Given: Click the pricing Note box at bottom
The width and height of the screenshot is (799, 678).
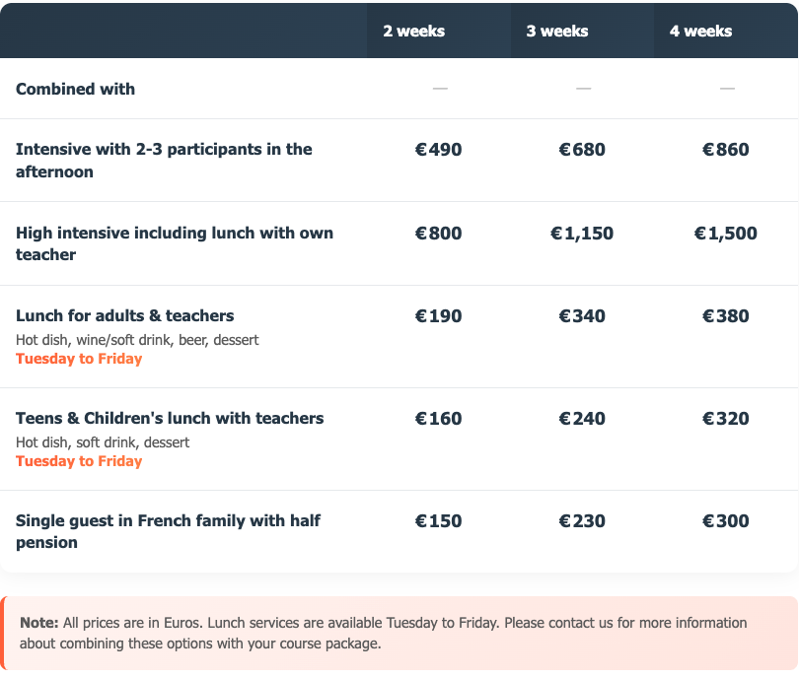Looking at the screenshot, I should (399, 633).
